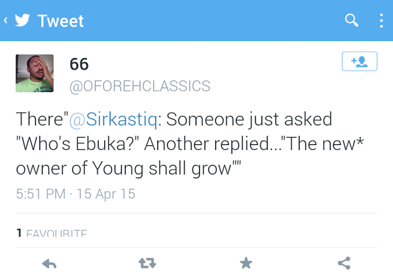Select the Tweet header title

point(61,21)
